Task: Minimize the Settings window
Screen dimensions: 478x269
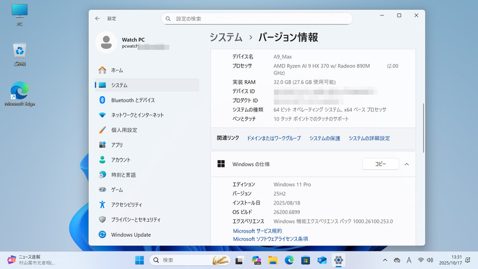Action: [x=382, y=16]
